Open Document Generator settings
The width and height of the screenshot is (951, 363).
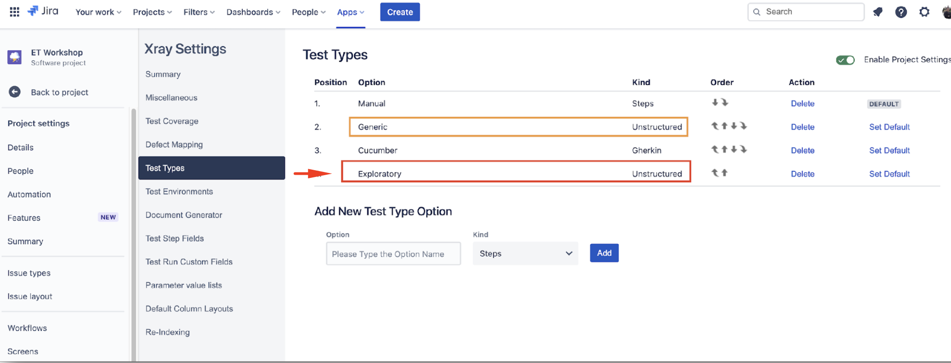point(183,215)
